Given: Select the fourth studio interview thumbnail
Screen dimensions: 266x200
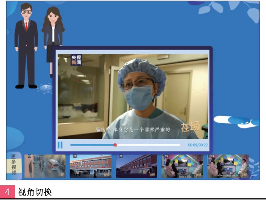Looking at the screenshot, I should [x=182, y=166].
